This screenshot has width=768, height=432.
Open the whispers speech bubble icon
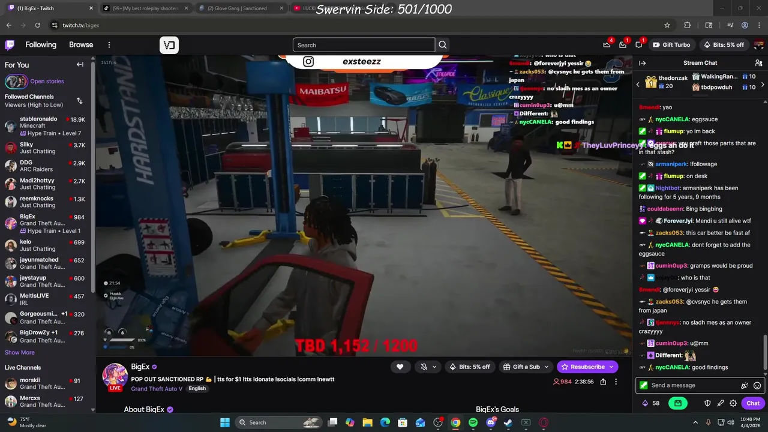tap(639, 45)
